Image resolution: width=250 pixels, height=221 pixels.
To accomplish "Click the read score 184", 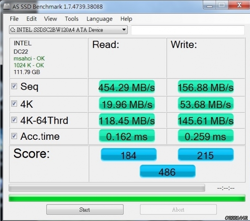I will pos(129,155).
